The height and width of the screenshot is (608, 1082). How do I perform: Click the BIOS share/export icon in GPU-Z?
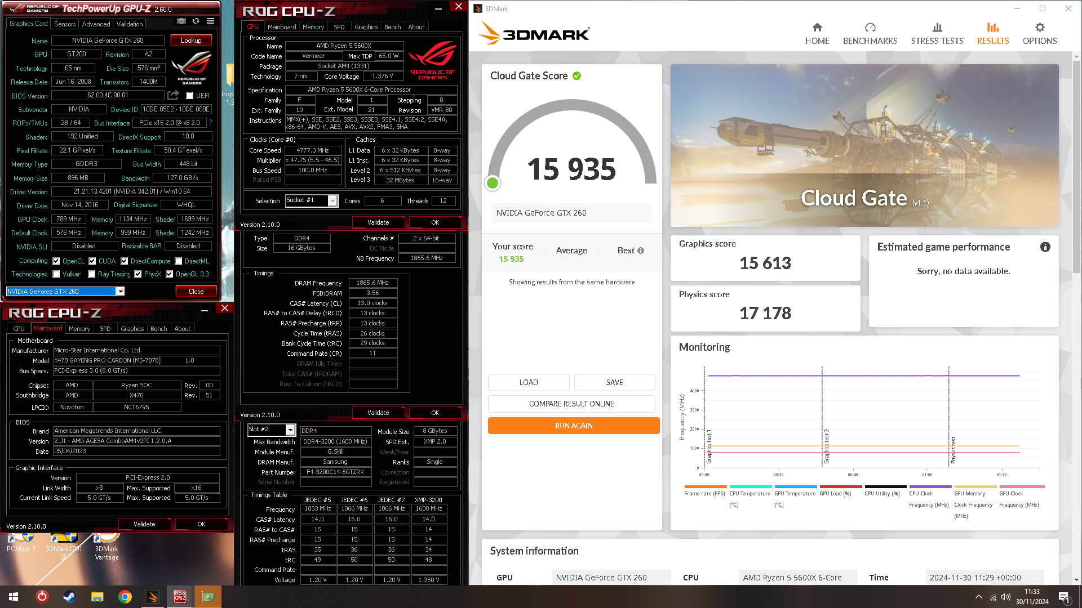click(x=173, y=95)
